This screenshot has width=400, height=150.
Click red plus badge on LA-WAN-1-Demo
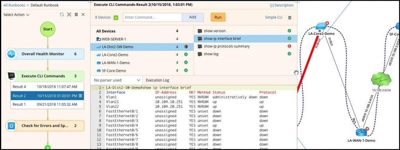coord(367,129)
